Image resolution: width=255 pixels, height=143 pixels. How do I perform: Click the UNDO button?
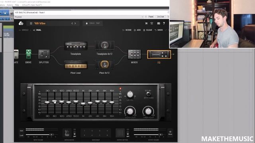[159, 30]
